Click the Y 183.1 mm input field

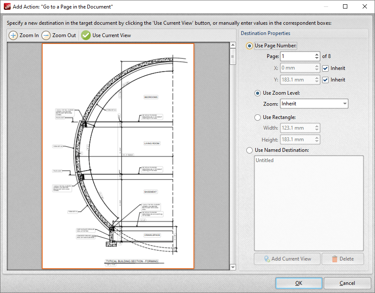point(297,80)
